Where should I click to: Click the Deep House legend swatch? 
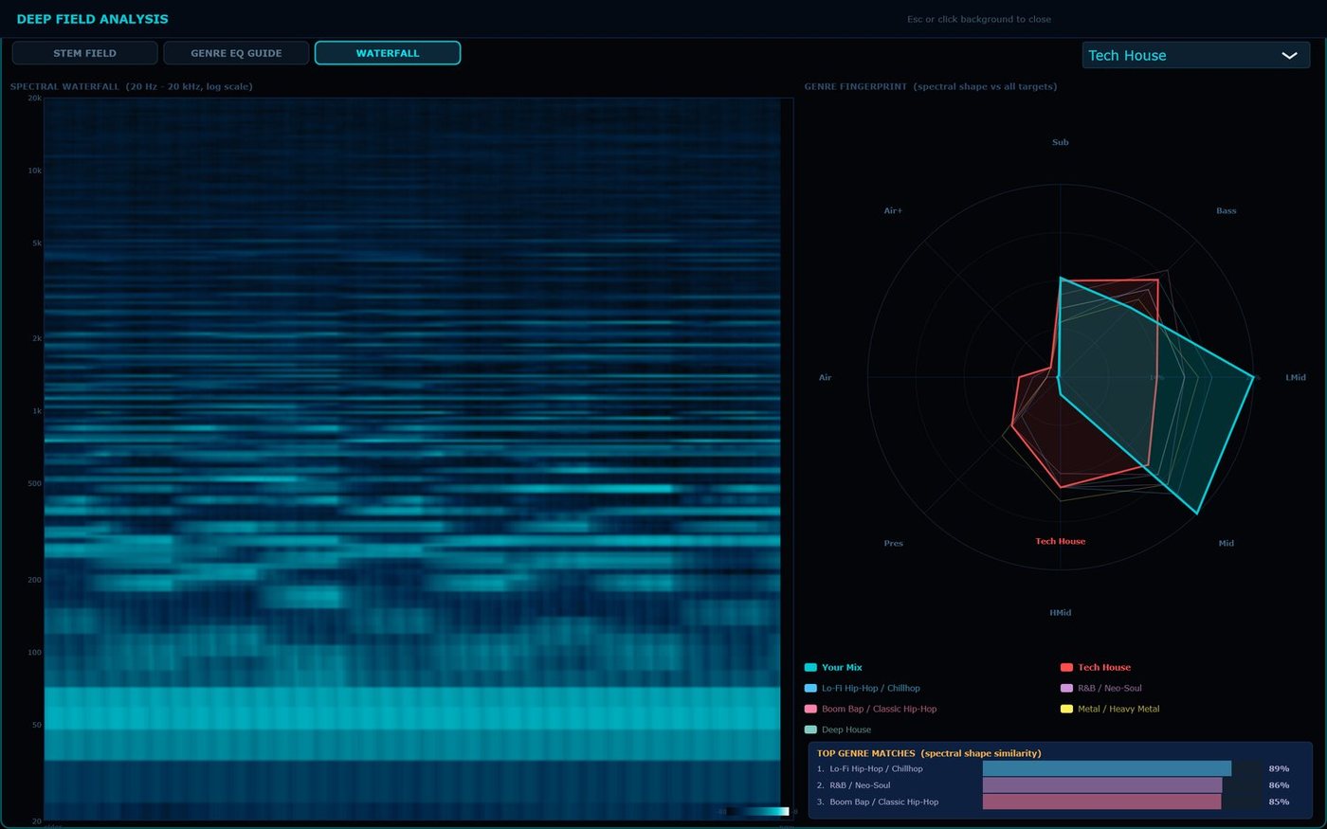point(810,730)
